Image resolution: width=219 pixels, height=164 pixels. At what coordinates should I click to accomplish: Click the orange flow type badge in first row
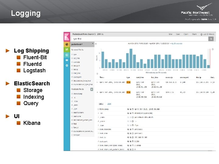coord(128,82)
